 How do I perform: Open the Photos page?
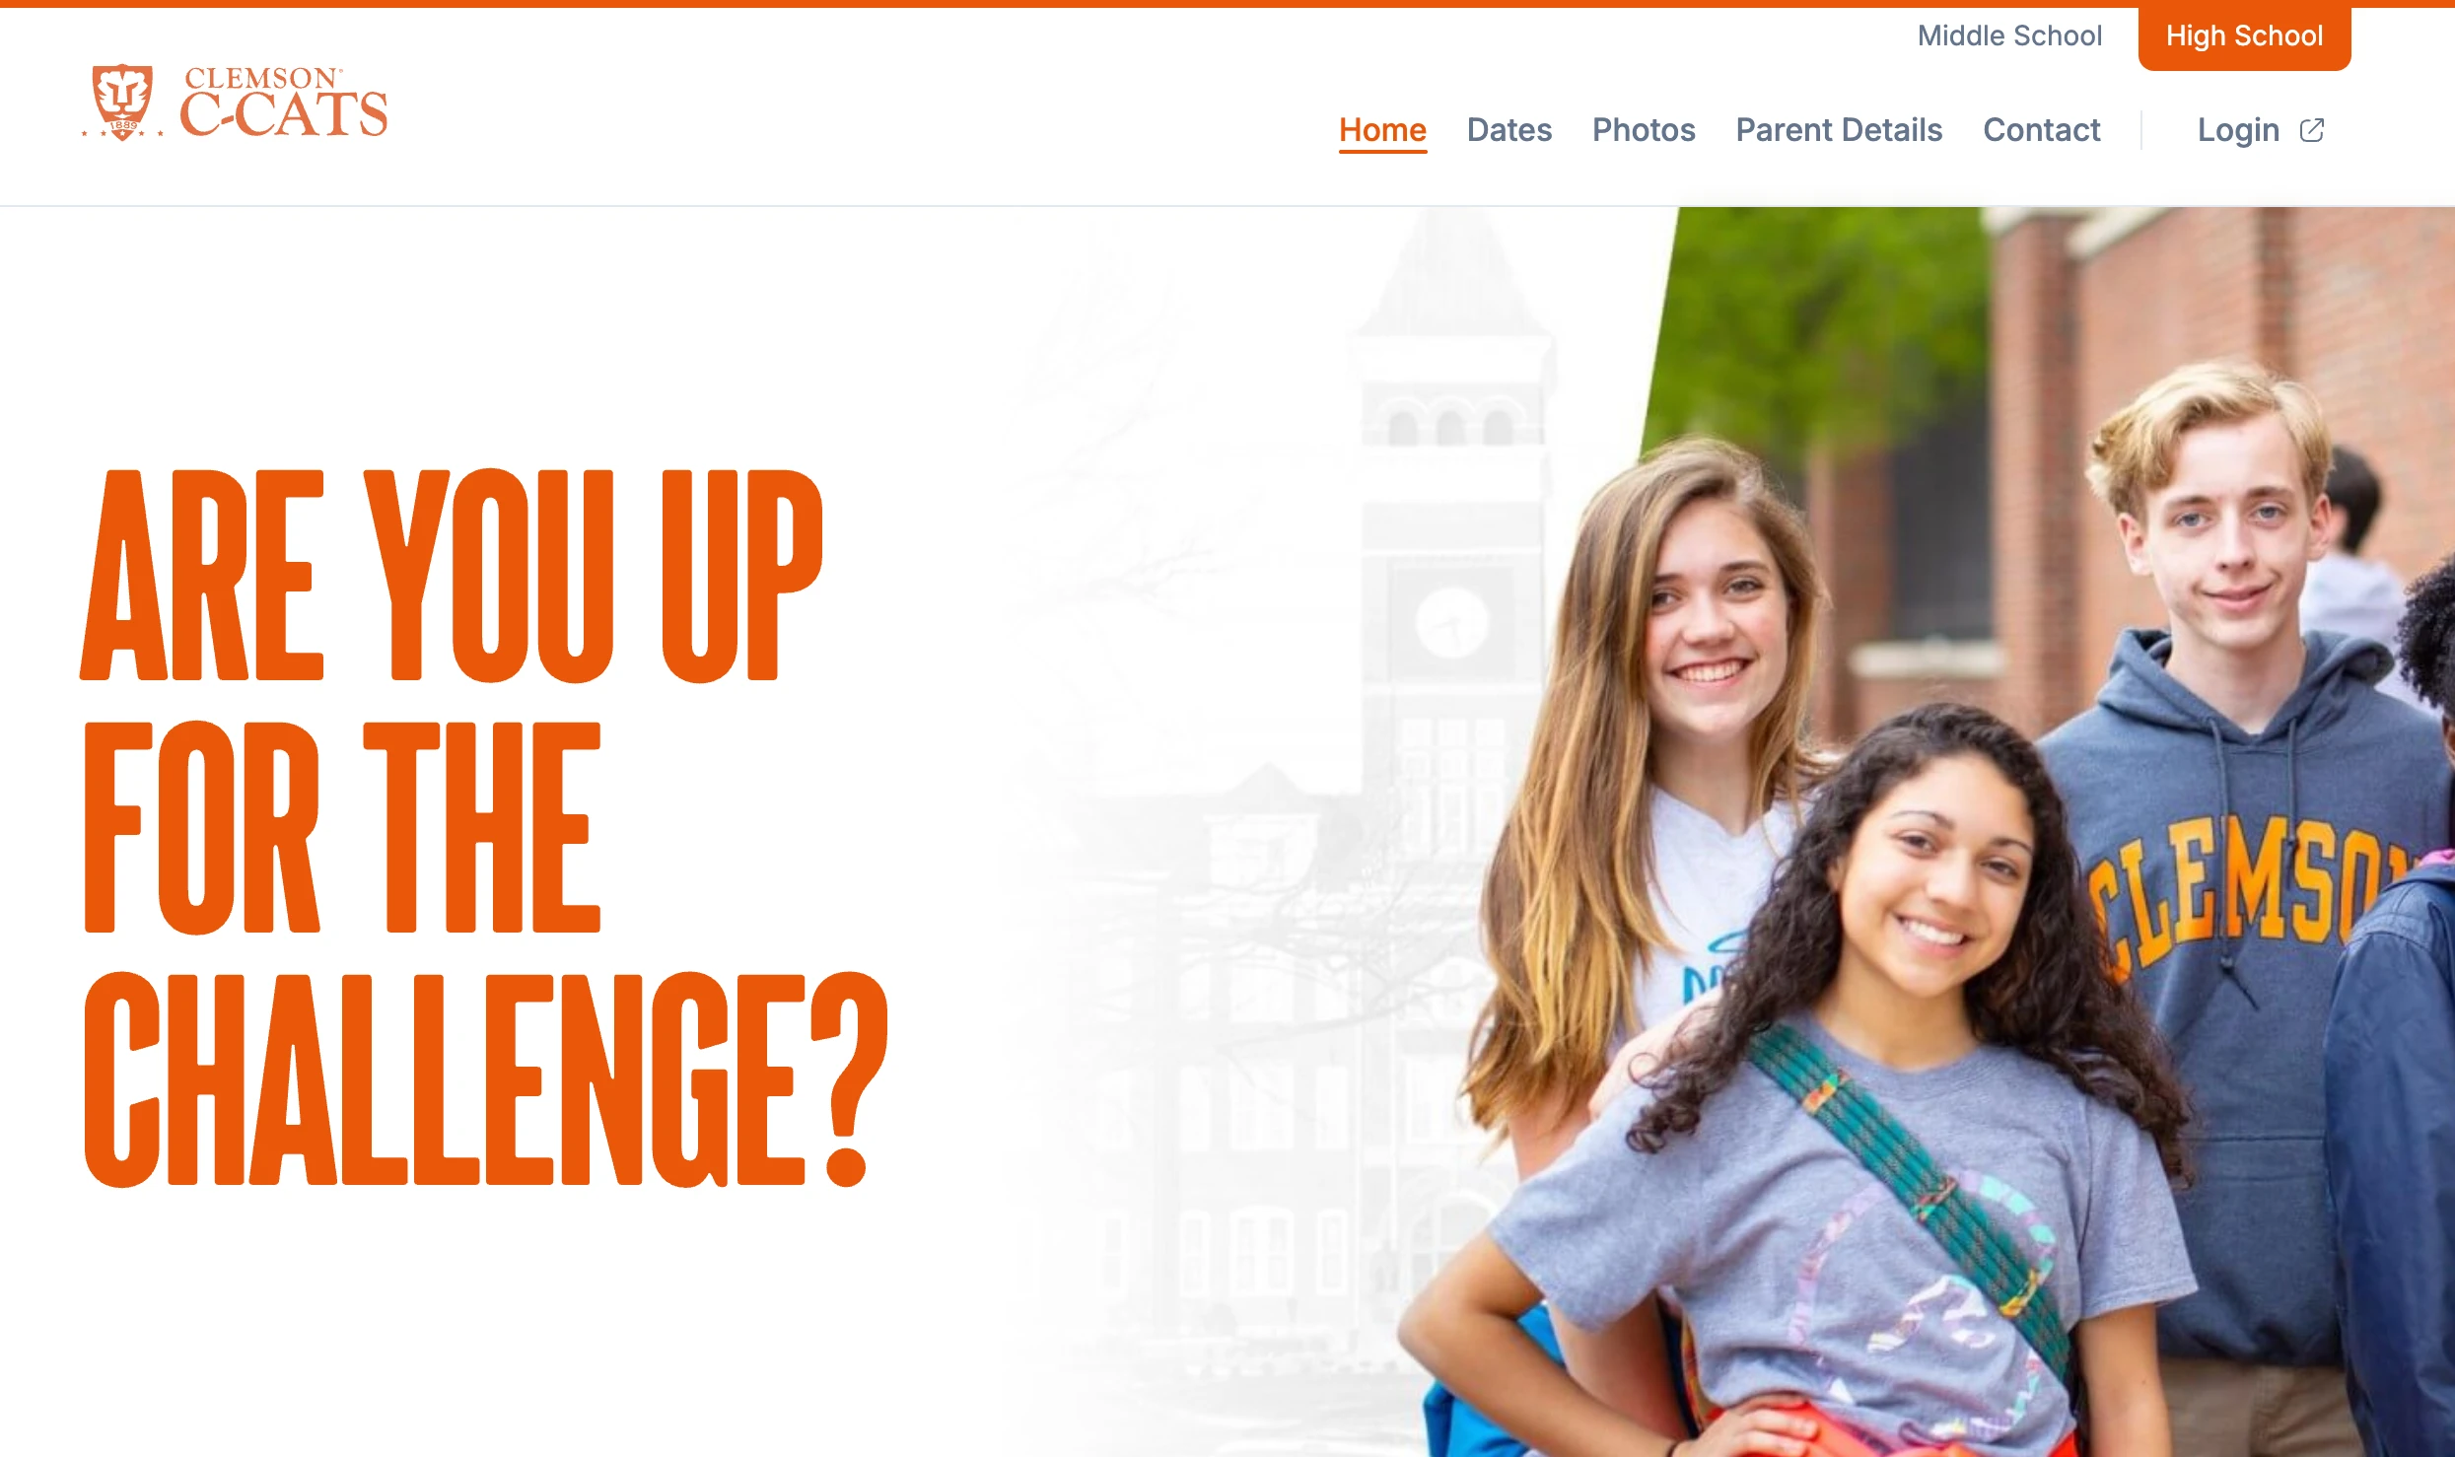point(1644,130)
